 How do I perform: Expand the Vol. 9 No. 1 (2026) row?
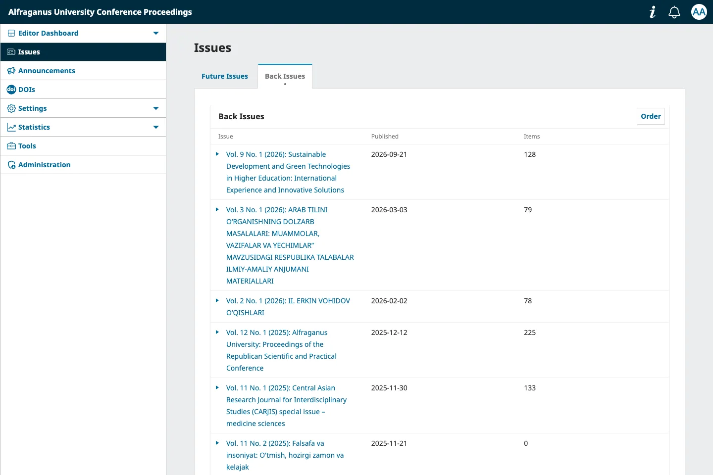coord(217,154)
